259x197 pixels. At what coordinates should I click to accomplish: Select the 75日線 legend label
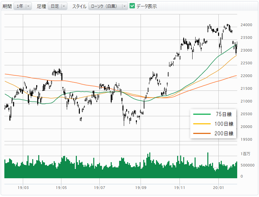[224, 114]
